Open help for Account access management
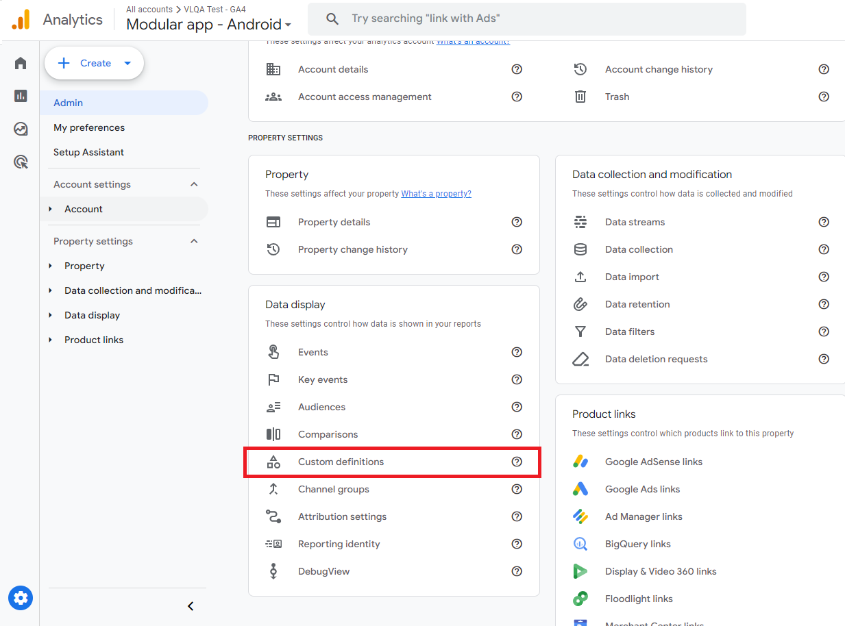Image resolution: width=845 pixels, height=626 pixels. [517, 97]
